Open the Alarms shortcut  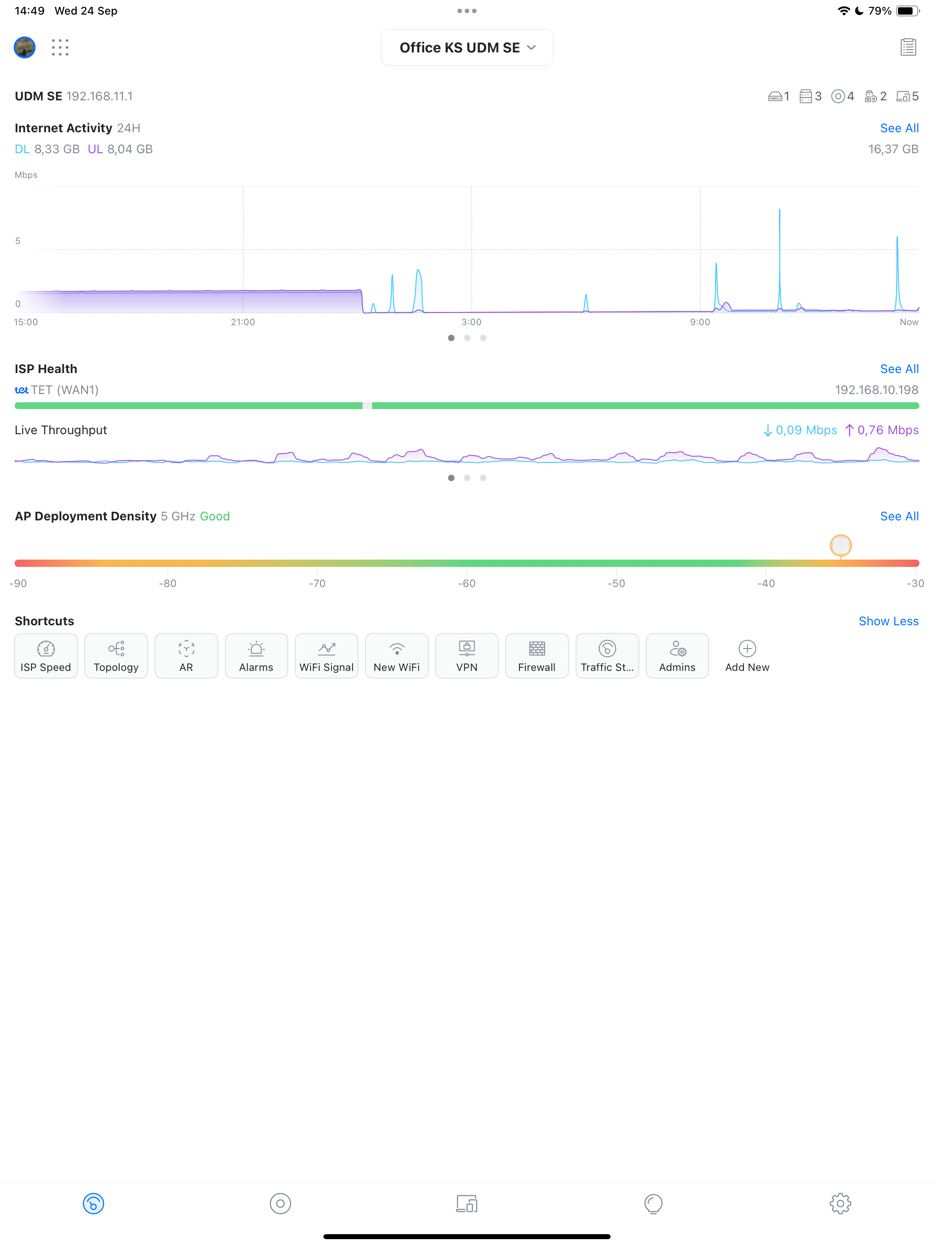click(256, 656)
